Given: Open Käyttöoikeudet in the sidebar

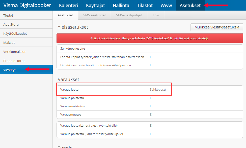Looking at the screenshot, I should pyautogui.click(x=15, y=33).
